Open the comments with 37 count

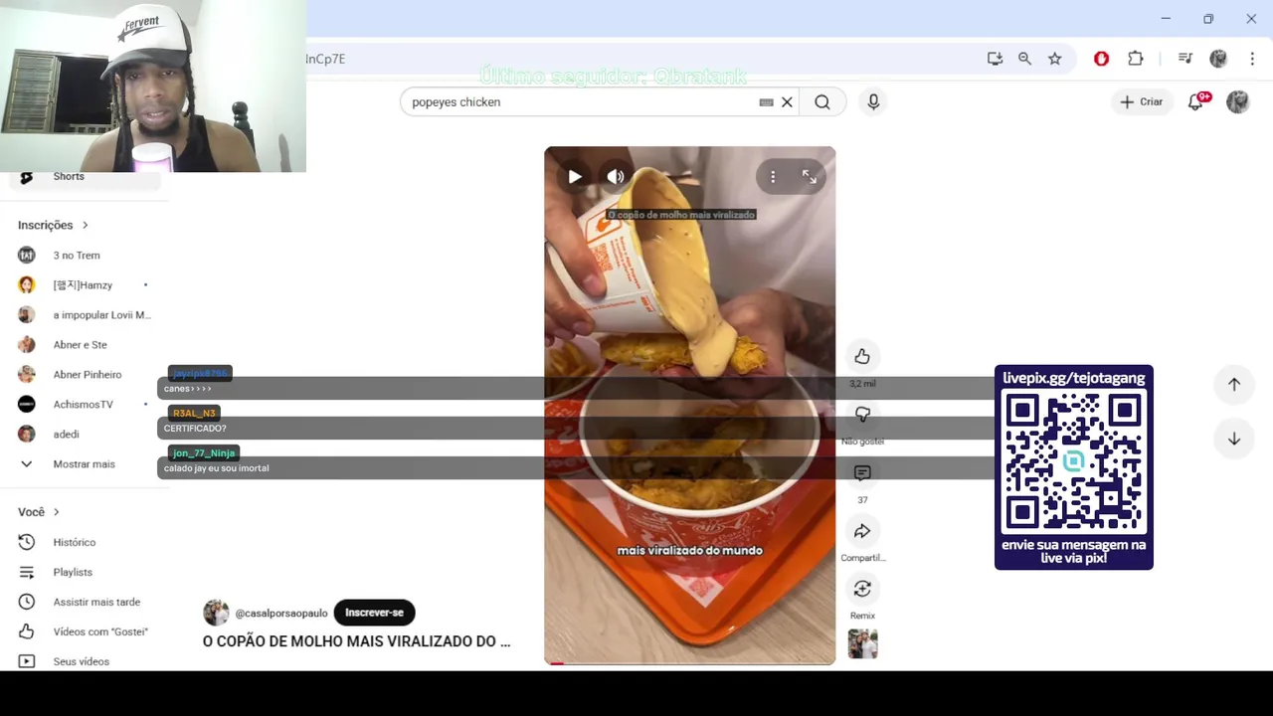coord(862,472)
